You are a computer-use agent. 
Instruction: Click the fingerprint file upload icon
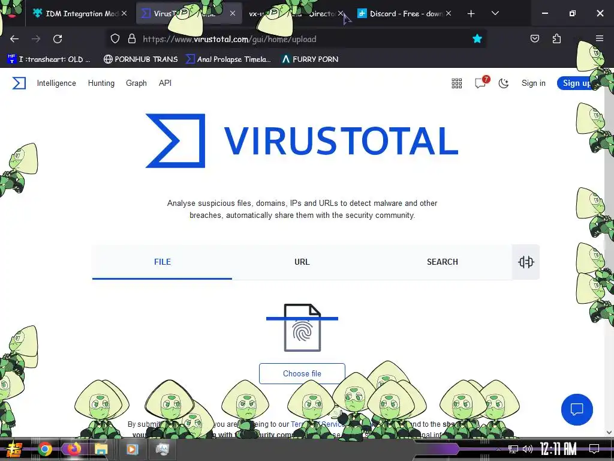coord(302,328)
